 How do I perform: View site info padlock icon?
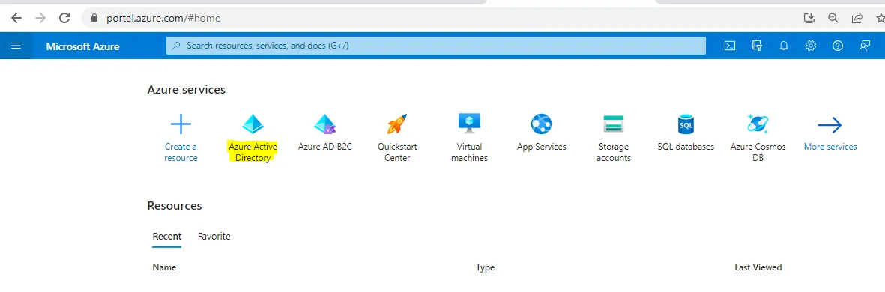(x=94, y=18)
